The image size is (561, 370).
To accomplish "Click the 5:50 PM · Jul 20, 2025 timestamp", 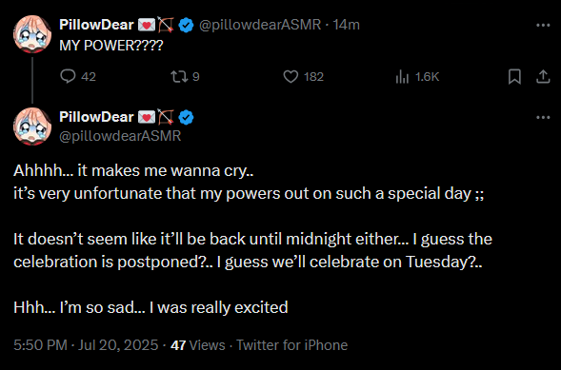I will pos(86,345).
